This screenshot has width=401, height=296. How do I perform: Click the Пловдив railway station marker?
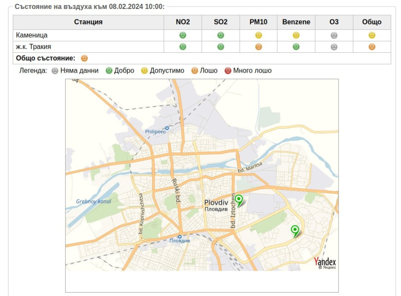point(180,237)
